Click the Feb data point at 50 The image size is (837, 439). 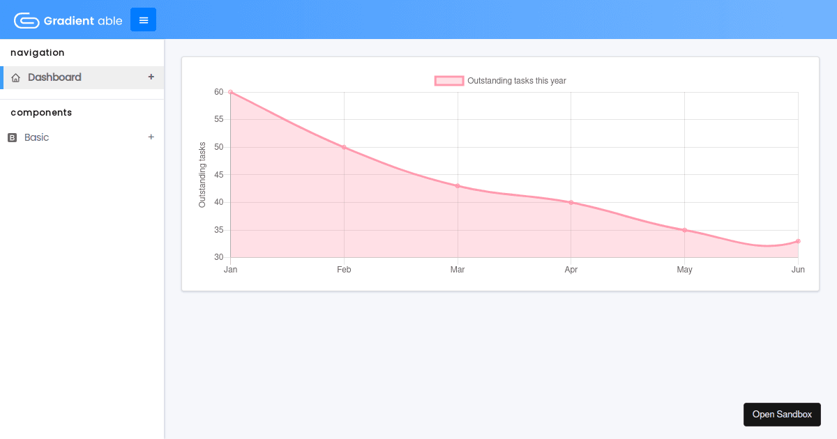(x=344, y=147)
